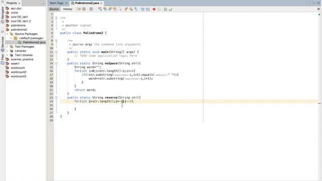Toggle Highlight Search icon in editor toolbar
Image resolution: width=322 pixels, height=181 pixels.
[115, 9]
